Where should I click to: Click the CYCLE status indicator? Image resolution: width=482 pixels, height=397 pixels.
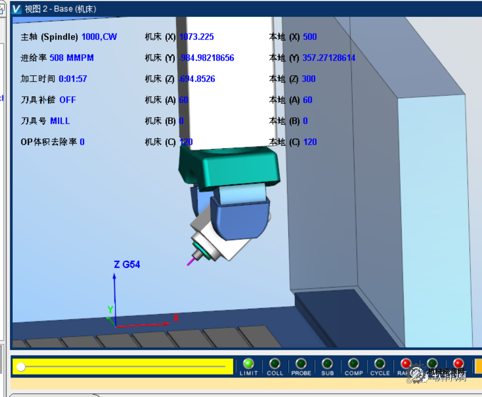(x=380, y=363)
